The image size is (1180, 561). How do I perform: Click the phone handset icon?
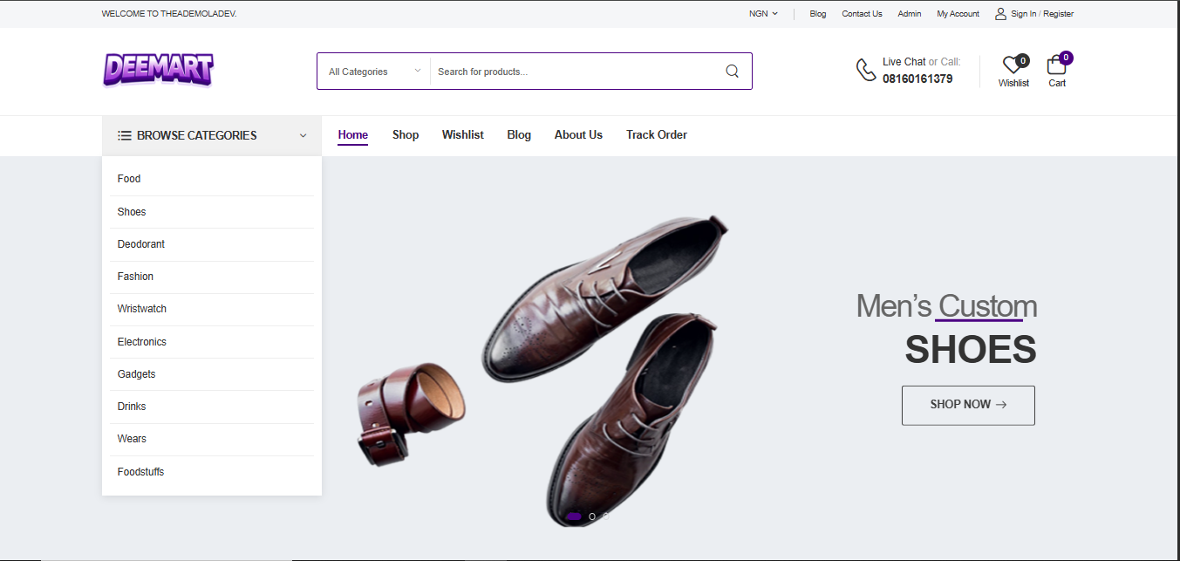pyautogui.click(x=865, y=71)
